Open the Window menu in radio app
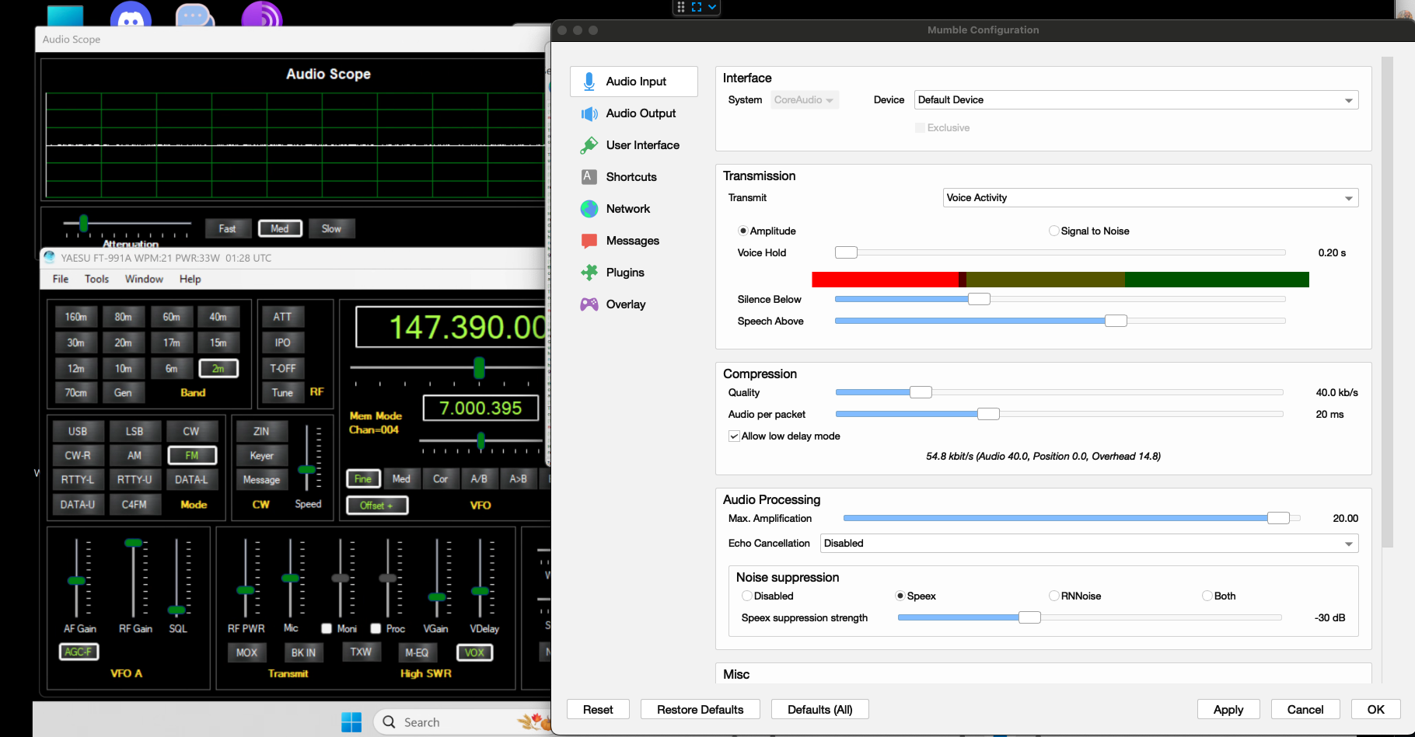This screenshot has height=737, width=1415. coord(144,279)
